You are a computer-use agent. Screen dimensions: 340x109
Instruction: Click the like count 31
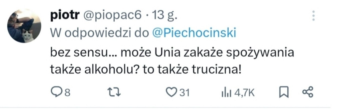click(x=184, y=93)
